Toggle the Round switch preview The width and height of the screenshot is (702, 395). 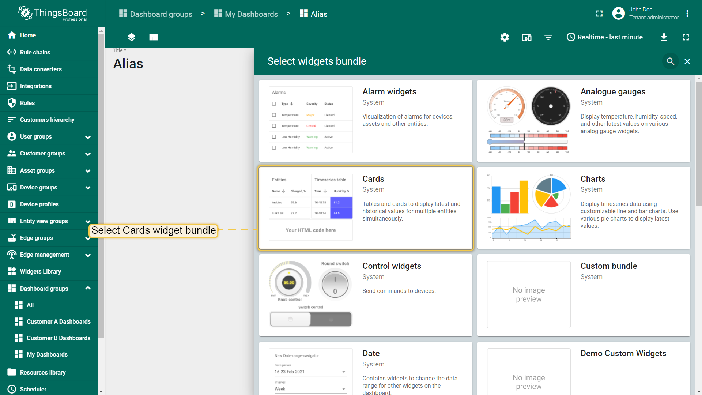click(x=335, y=285)
